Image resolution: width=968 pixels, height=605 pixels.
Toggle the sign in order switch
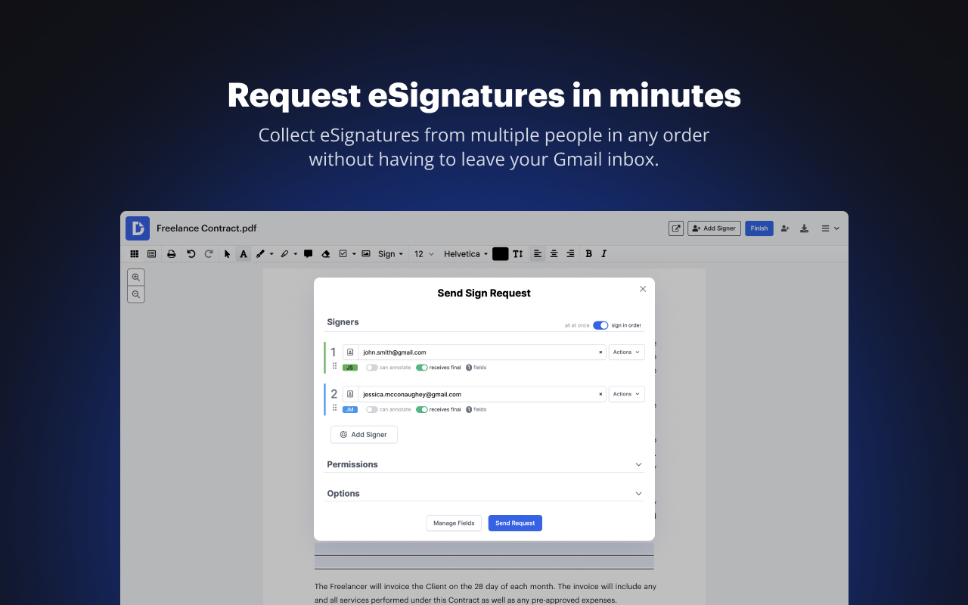click(600, 325)
